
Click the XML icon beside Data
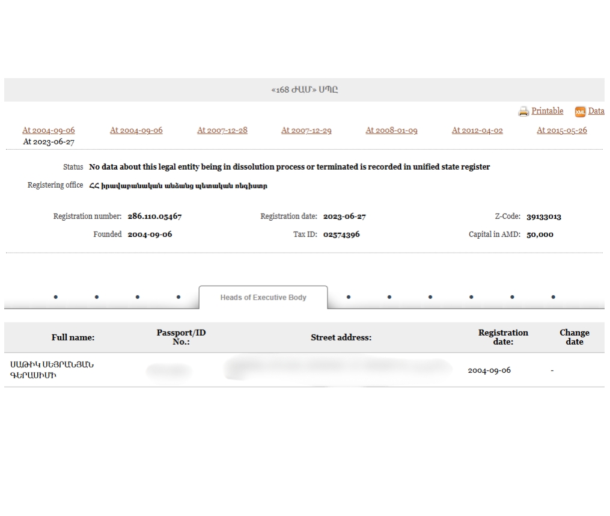pyautogui.click(x=580, y=111)
